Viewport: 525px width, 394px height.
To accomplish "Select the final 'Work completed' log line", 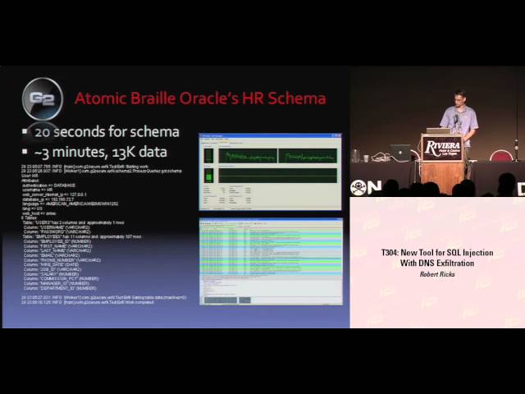I will [x=88, y=302].
